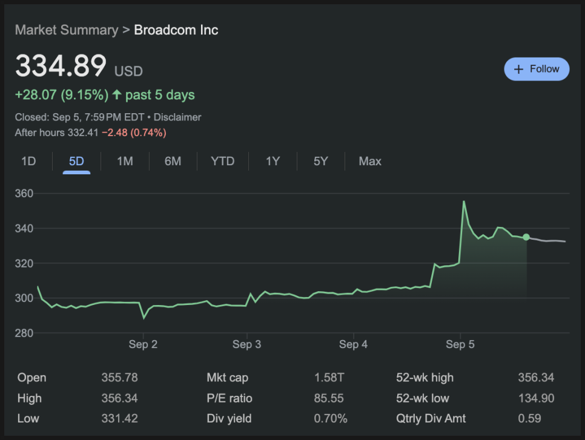The height and width of the screenshot is (440, 585).
Task: Switch to the 1D range tab
Action: [28, 161]
